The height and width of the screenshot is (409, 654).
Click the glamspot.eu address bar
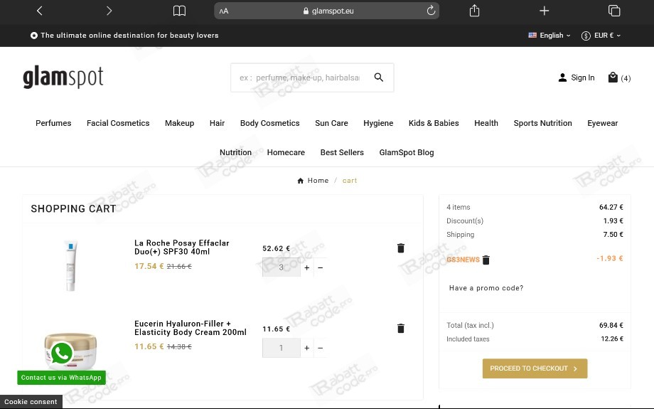tap(326, 11)
